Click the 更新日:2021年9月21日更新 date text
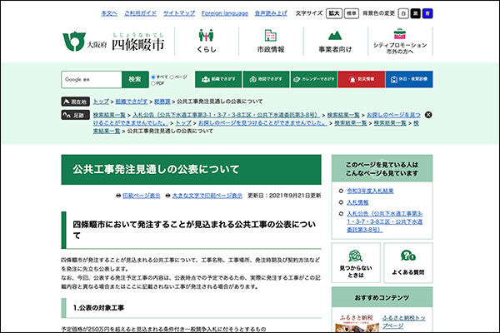Viewport: 500px width, 333px height. click(284, 196)
